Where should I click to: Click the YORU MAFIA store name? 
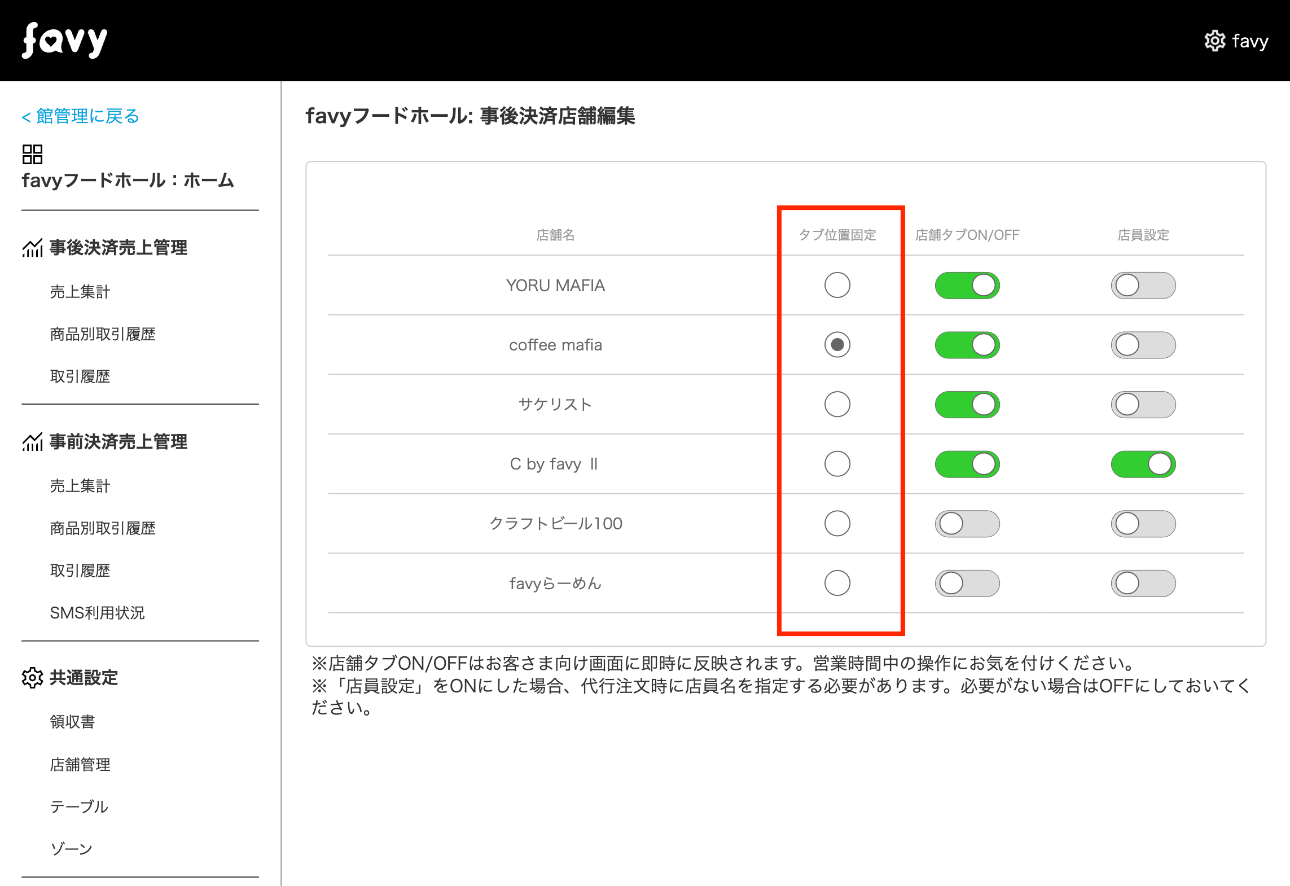point(555,286)
